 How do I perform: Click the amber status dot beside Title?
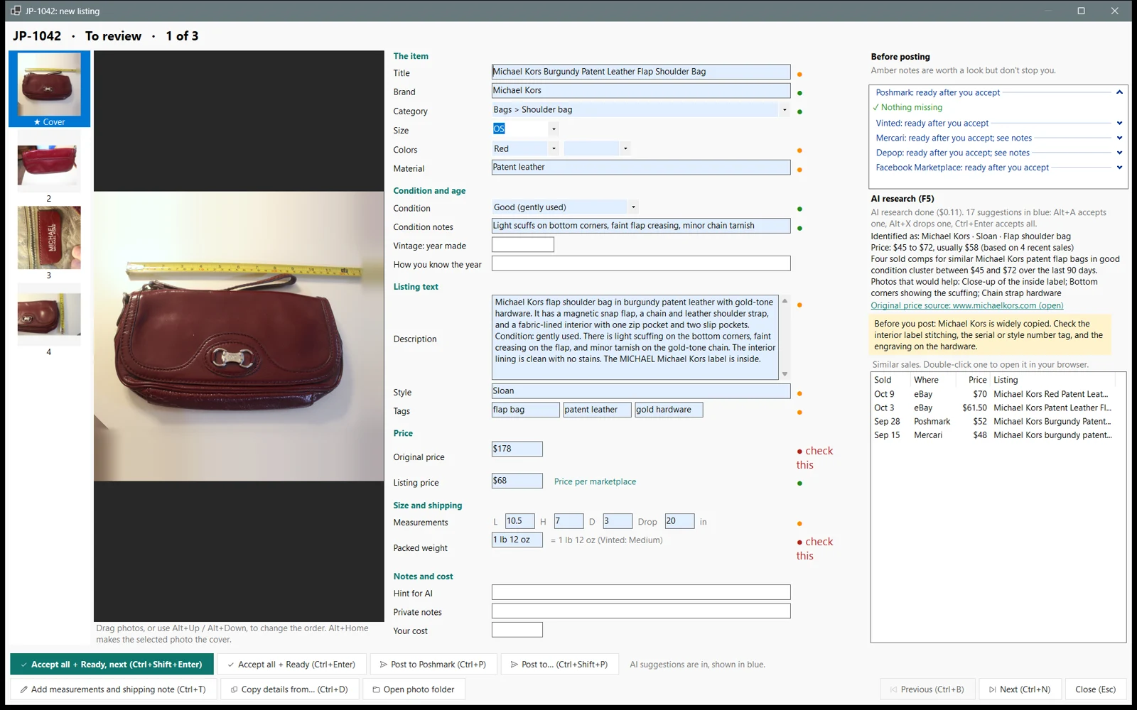click(799, 75)
